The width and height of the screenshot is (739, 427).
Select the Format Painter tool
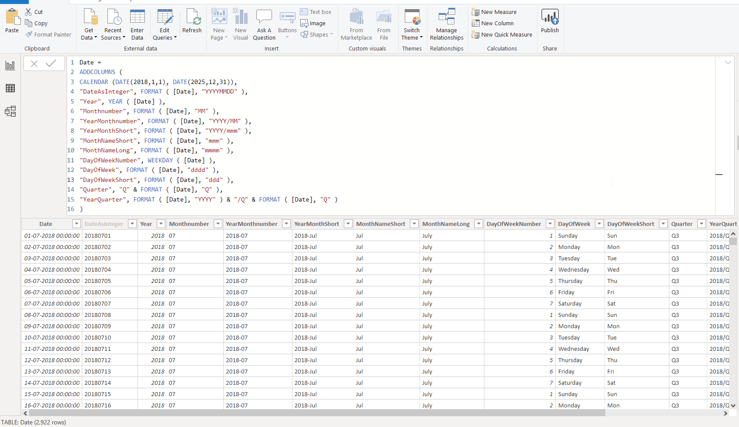48,34
